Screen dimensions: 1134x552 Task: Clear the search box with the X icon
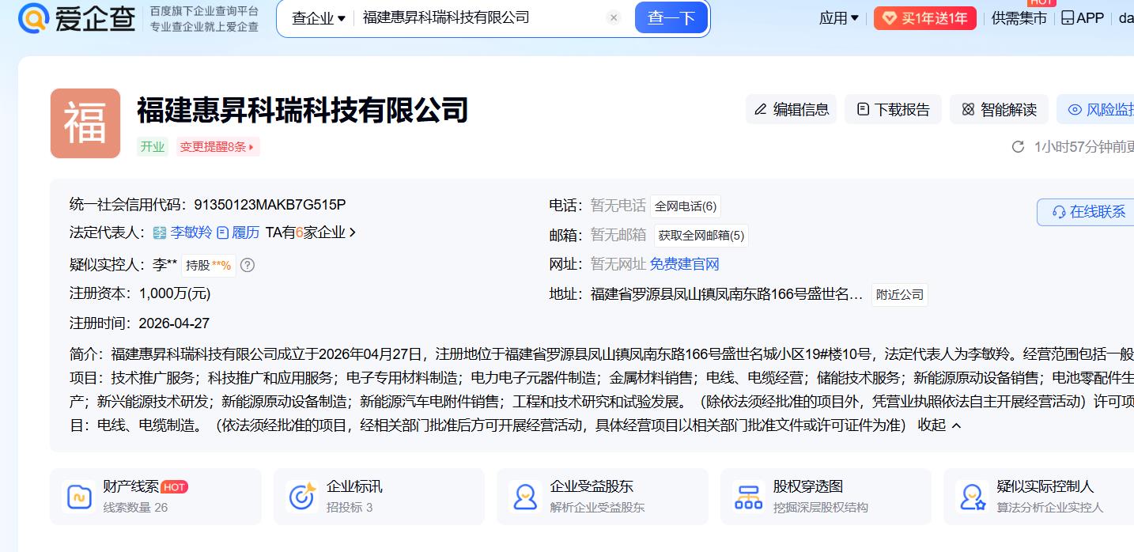click(x=614, y=17)
